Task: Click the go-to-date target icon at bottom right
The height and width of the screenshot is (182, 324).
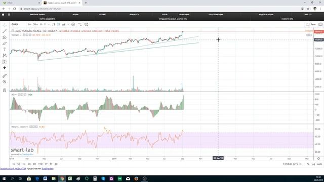Action: tap(318, 158)
